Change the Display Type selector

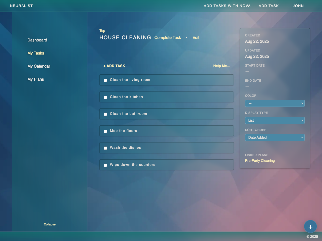(x=275, y=120)
